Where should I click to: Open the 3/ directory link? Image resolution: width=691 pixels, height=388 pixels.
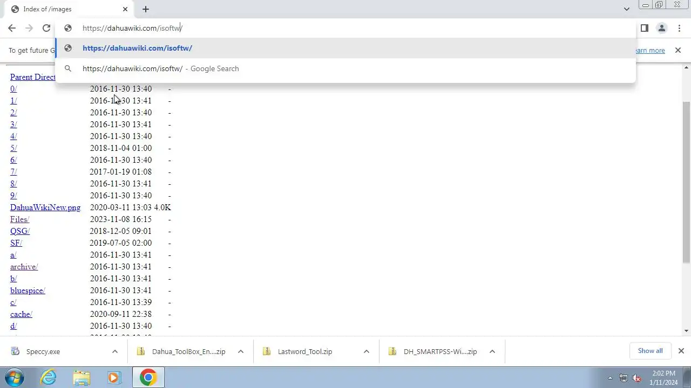click(13, 124)
